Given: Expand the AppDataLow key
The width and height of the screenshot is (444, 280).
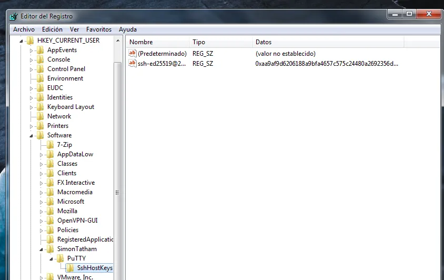Looking at the screenshot, I should pos(42,155).
